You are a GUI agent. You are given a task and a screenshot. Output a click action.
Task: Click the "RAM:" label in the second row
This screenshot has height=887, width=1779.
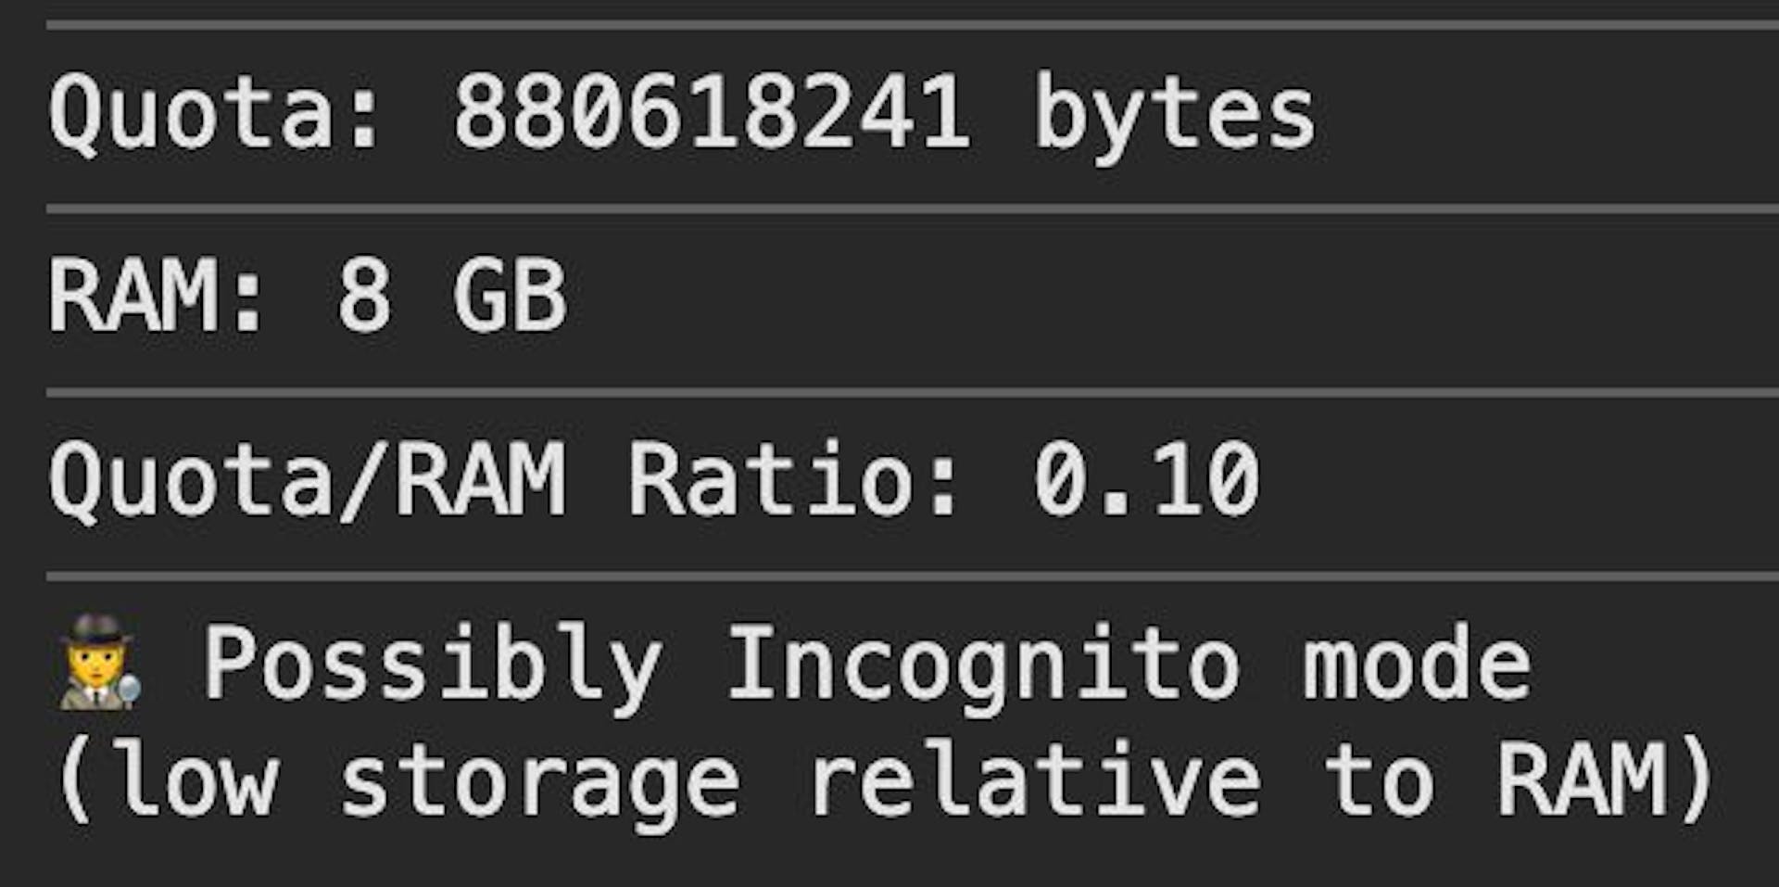click(158, 297)
